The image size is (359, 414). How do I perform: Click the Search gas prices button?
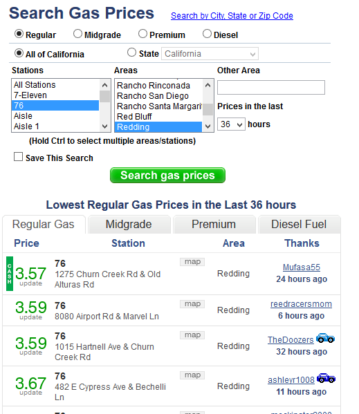[168, 176]
